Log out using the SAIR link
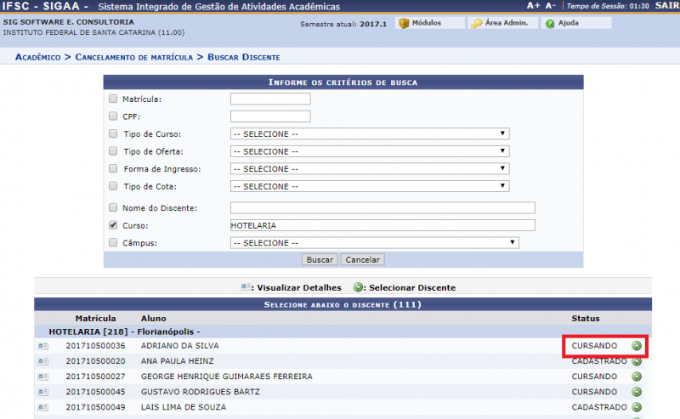680x419 pixels. pyautogui.click(x=667, y=6)
